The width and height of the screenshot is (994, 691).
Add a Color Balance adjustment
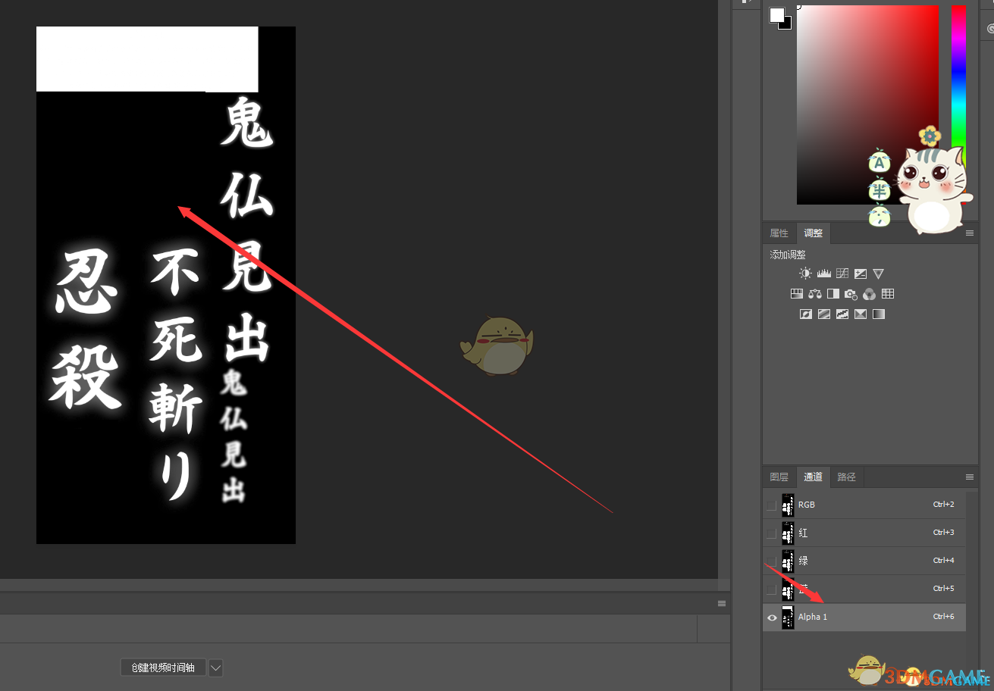tap(815, 294)
